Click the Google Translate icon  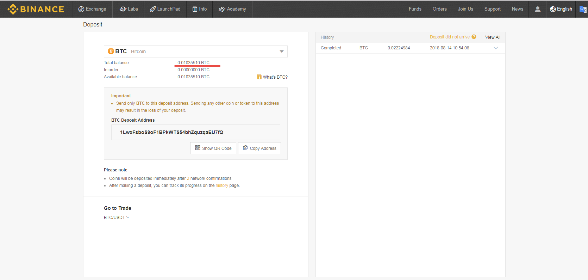[583, 9]
